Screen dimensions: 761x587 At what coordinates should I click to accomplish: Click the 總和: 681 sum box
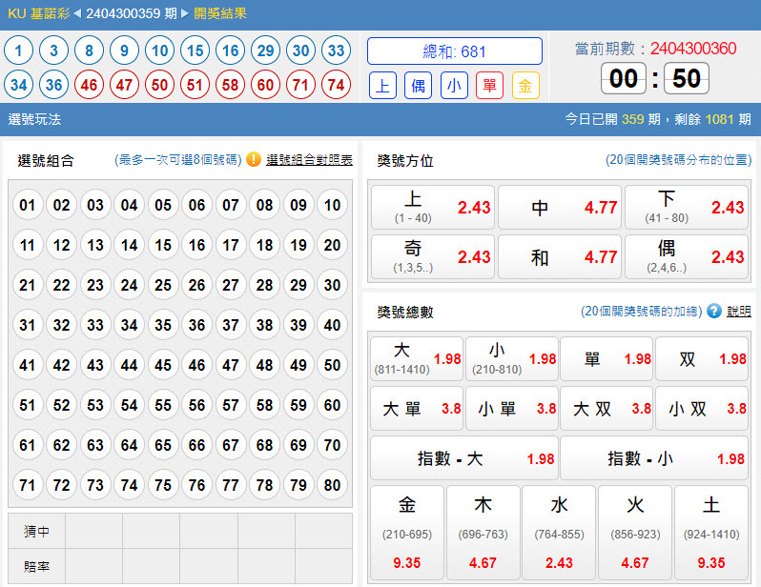(x=455, y=51)
